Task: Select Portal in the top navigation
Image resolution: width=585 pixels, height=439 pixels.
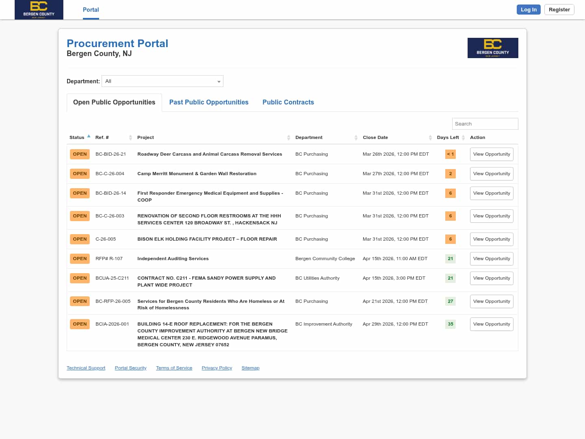Action: 91,9
